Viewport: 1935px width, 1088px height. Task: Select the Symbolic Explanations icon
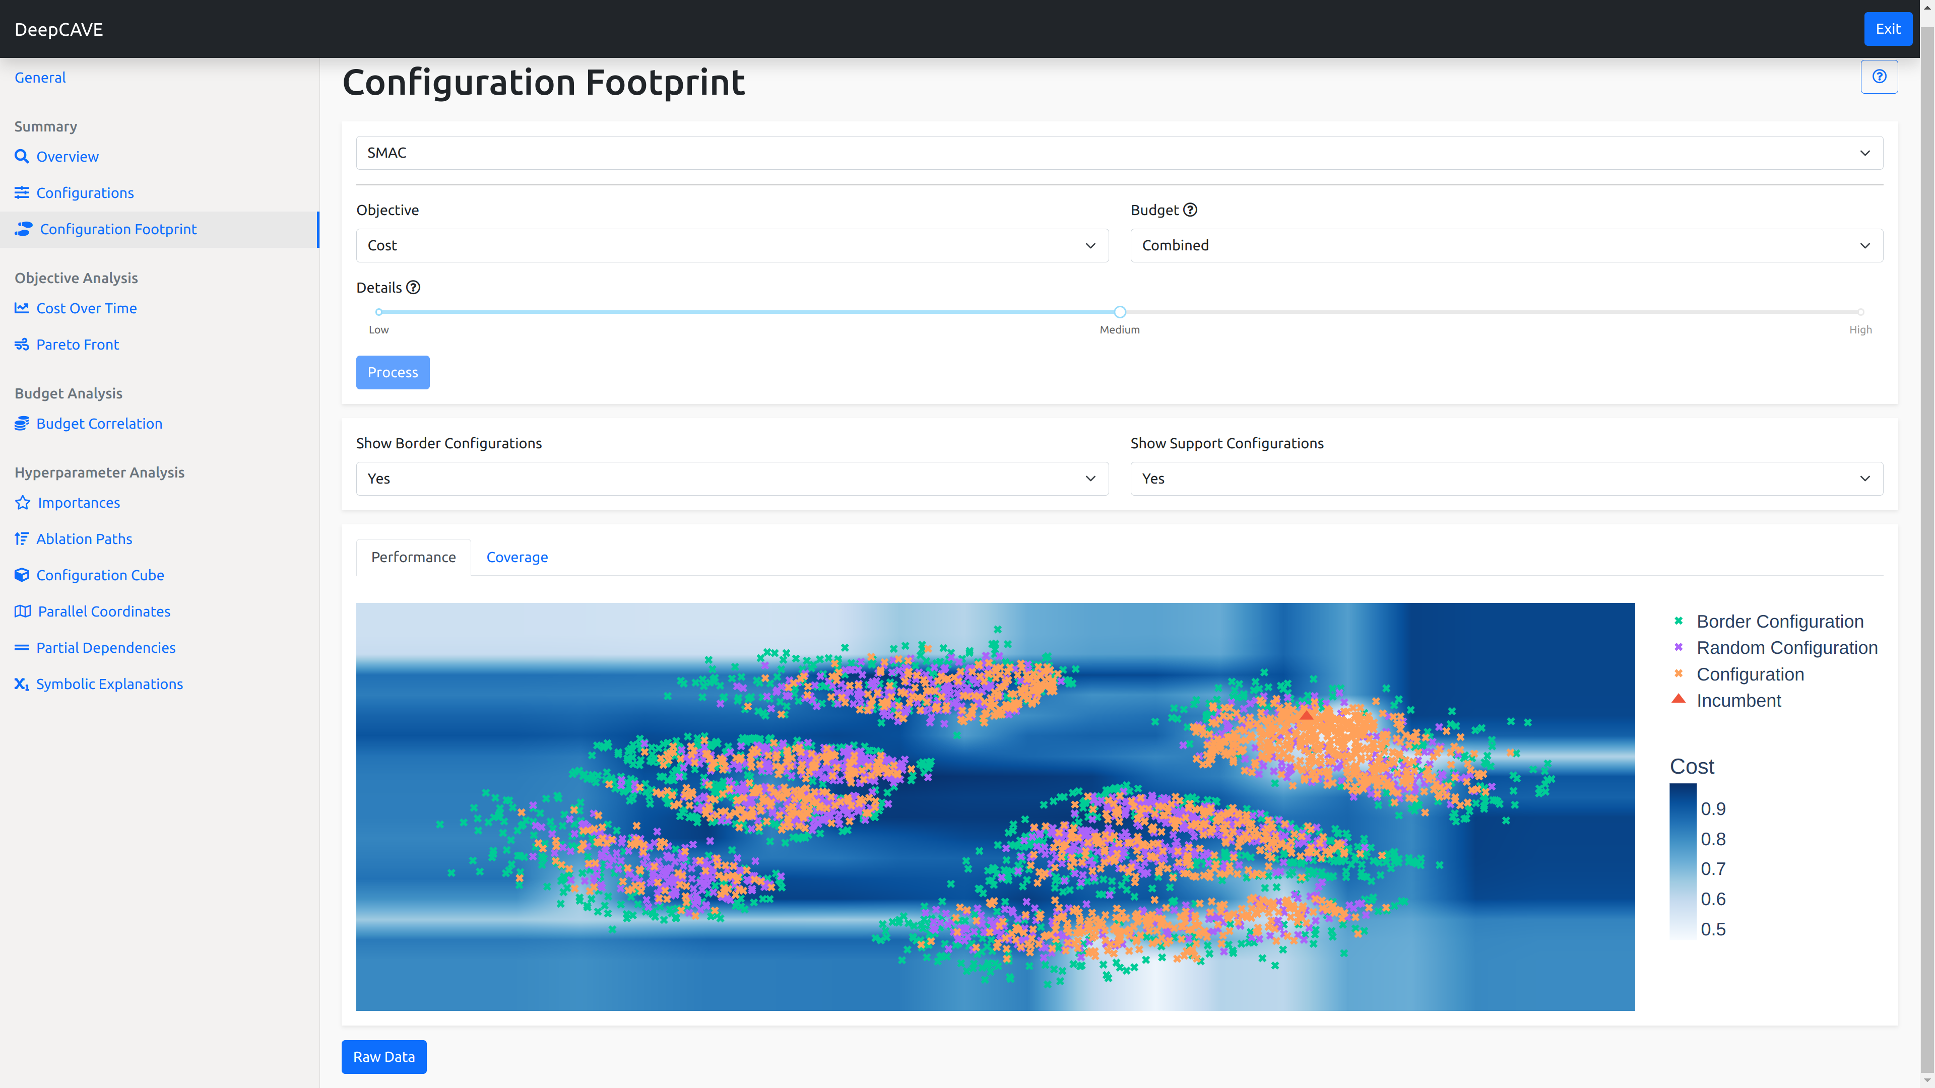point(21,683)
